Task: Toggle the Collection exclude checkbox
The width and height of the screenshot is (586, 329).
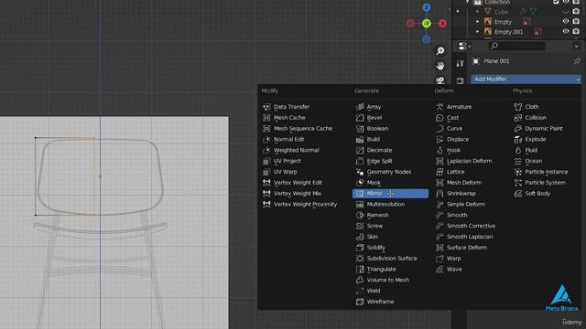Action: coord(556,2)
